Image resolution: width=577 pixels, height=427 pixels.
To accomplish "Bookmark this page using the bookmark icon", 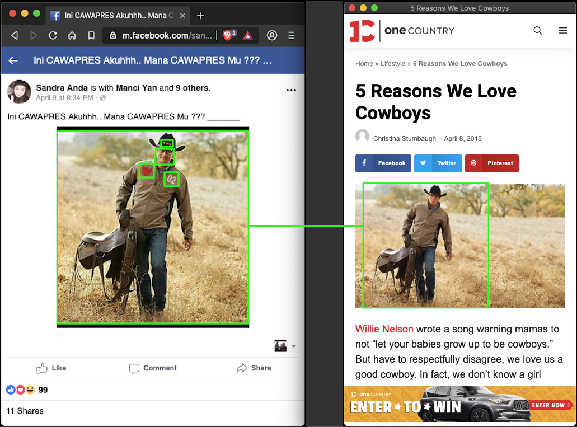I will pyautogui.click(x=91, y=35).
